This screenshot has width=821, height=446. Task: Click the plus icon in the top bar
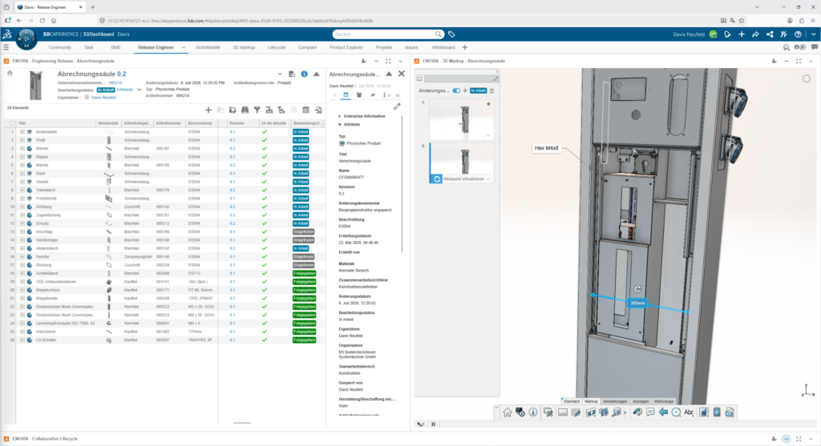742,34
